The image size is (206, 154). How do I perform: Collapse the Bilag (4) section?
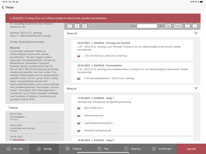click(196, 88)
